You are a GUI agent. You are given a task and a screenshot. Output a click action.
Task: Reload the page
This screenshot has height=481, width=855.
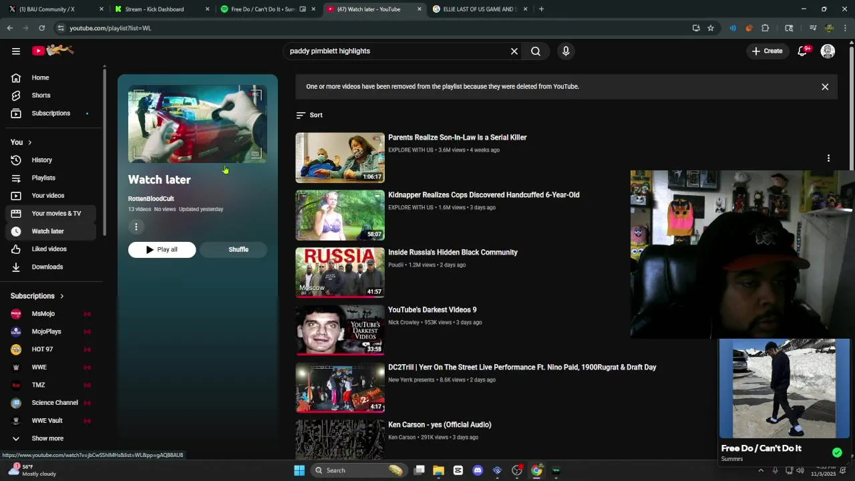[x=41, y=28]
